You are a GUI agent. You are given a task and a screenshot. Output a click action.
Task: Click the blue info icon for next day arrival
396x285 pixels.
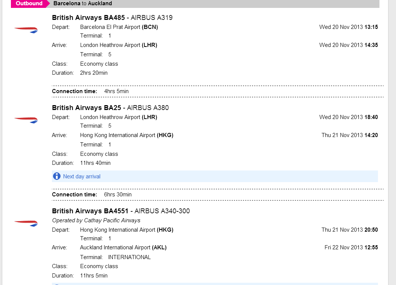coord(57,176)
